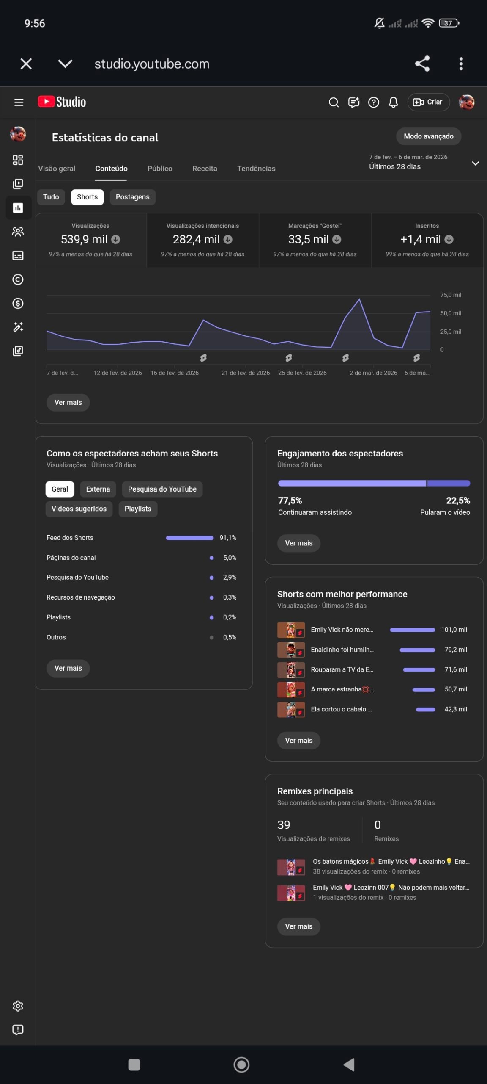Image resolution: width=487 pixels, height=1084 pixels.
Task: Expand the browser chevron next to the URL
Action: [x=65, y=64]
